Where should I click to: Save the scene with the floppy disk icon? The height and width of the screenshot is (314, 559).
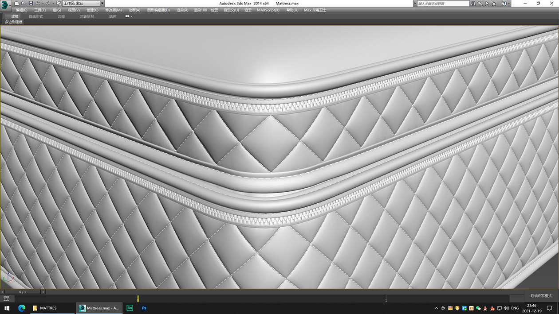31,4
